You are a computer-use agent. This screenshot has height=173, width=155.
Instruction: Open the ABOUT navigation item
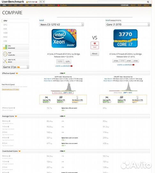[x=146, y=5]
